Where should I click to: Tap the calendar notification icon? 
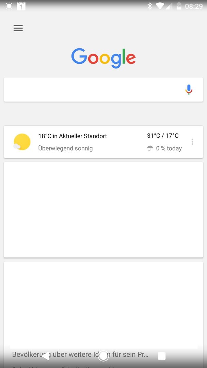coord(21,6)
